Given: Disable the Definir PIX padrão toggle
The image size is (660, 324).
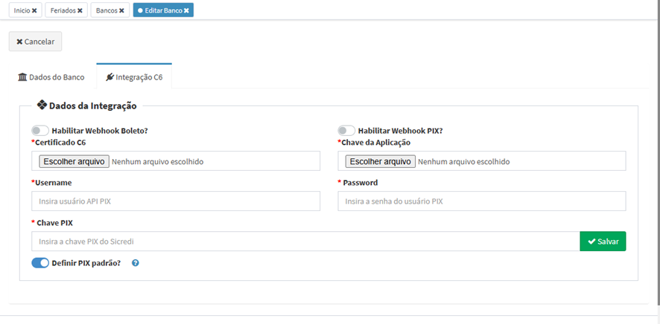Looking at the screenshot, I should click(x=40, y=263).
